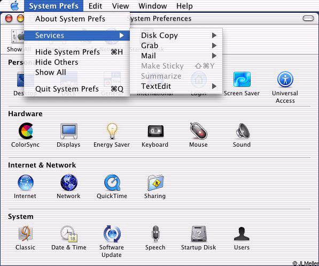Screen dimensions: 319x266
Task: Expand the Grab services submenu
Action: pos(176,45)
